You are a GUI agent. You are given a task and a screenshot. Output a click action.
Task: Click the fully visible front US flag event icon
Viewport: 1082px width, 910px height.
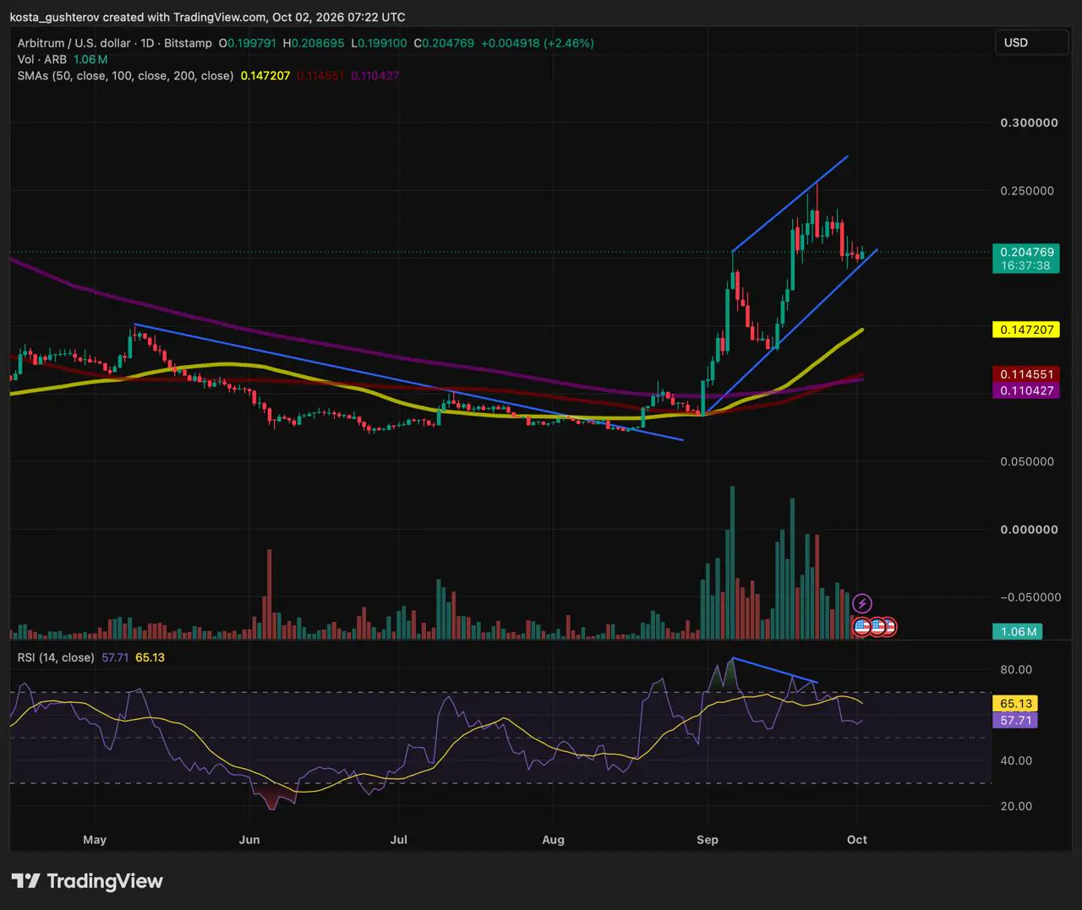tap(861, 627)
